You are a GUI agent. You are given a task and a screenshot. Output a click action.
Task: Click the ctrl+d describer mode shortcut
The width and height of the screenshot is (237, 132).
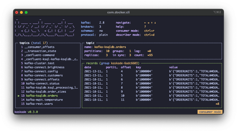pos(149,35)
